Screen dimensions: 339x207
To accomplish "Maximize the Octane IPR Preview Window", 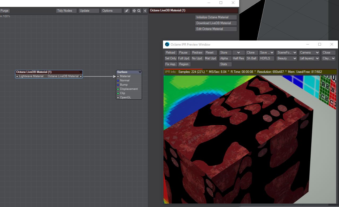I will 320,44.
